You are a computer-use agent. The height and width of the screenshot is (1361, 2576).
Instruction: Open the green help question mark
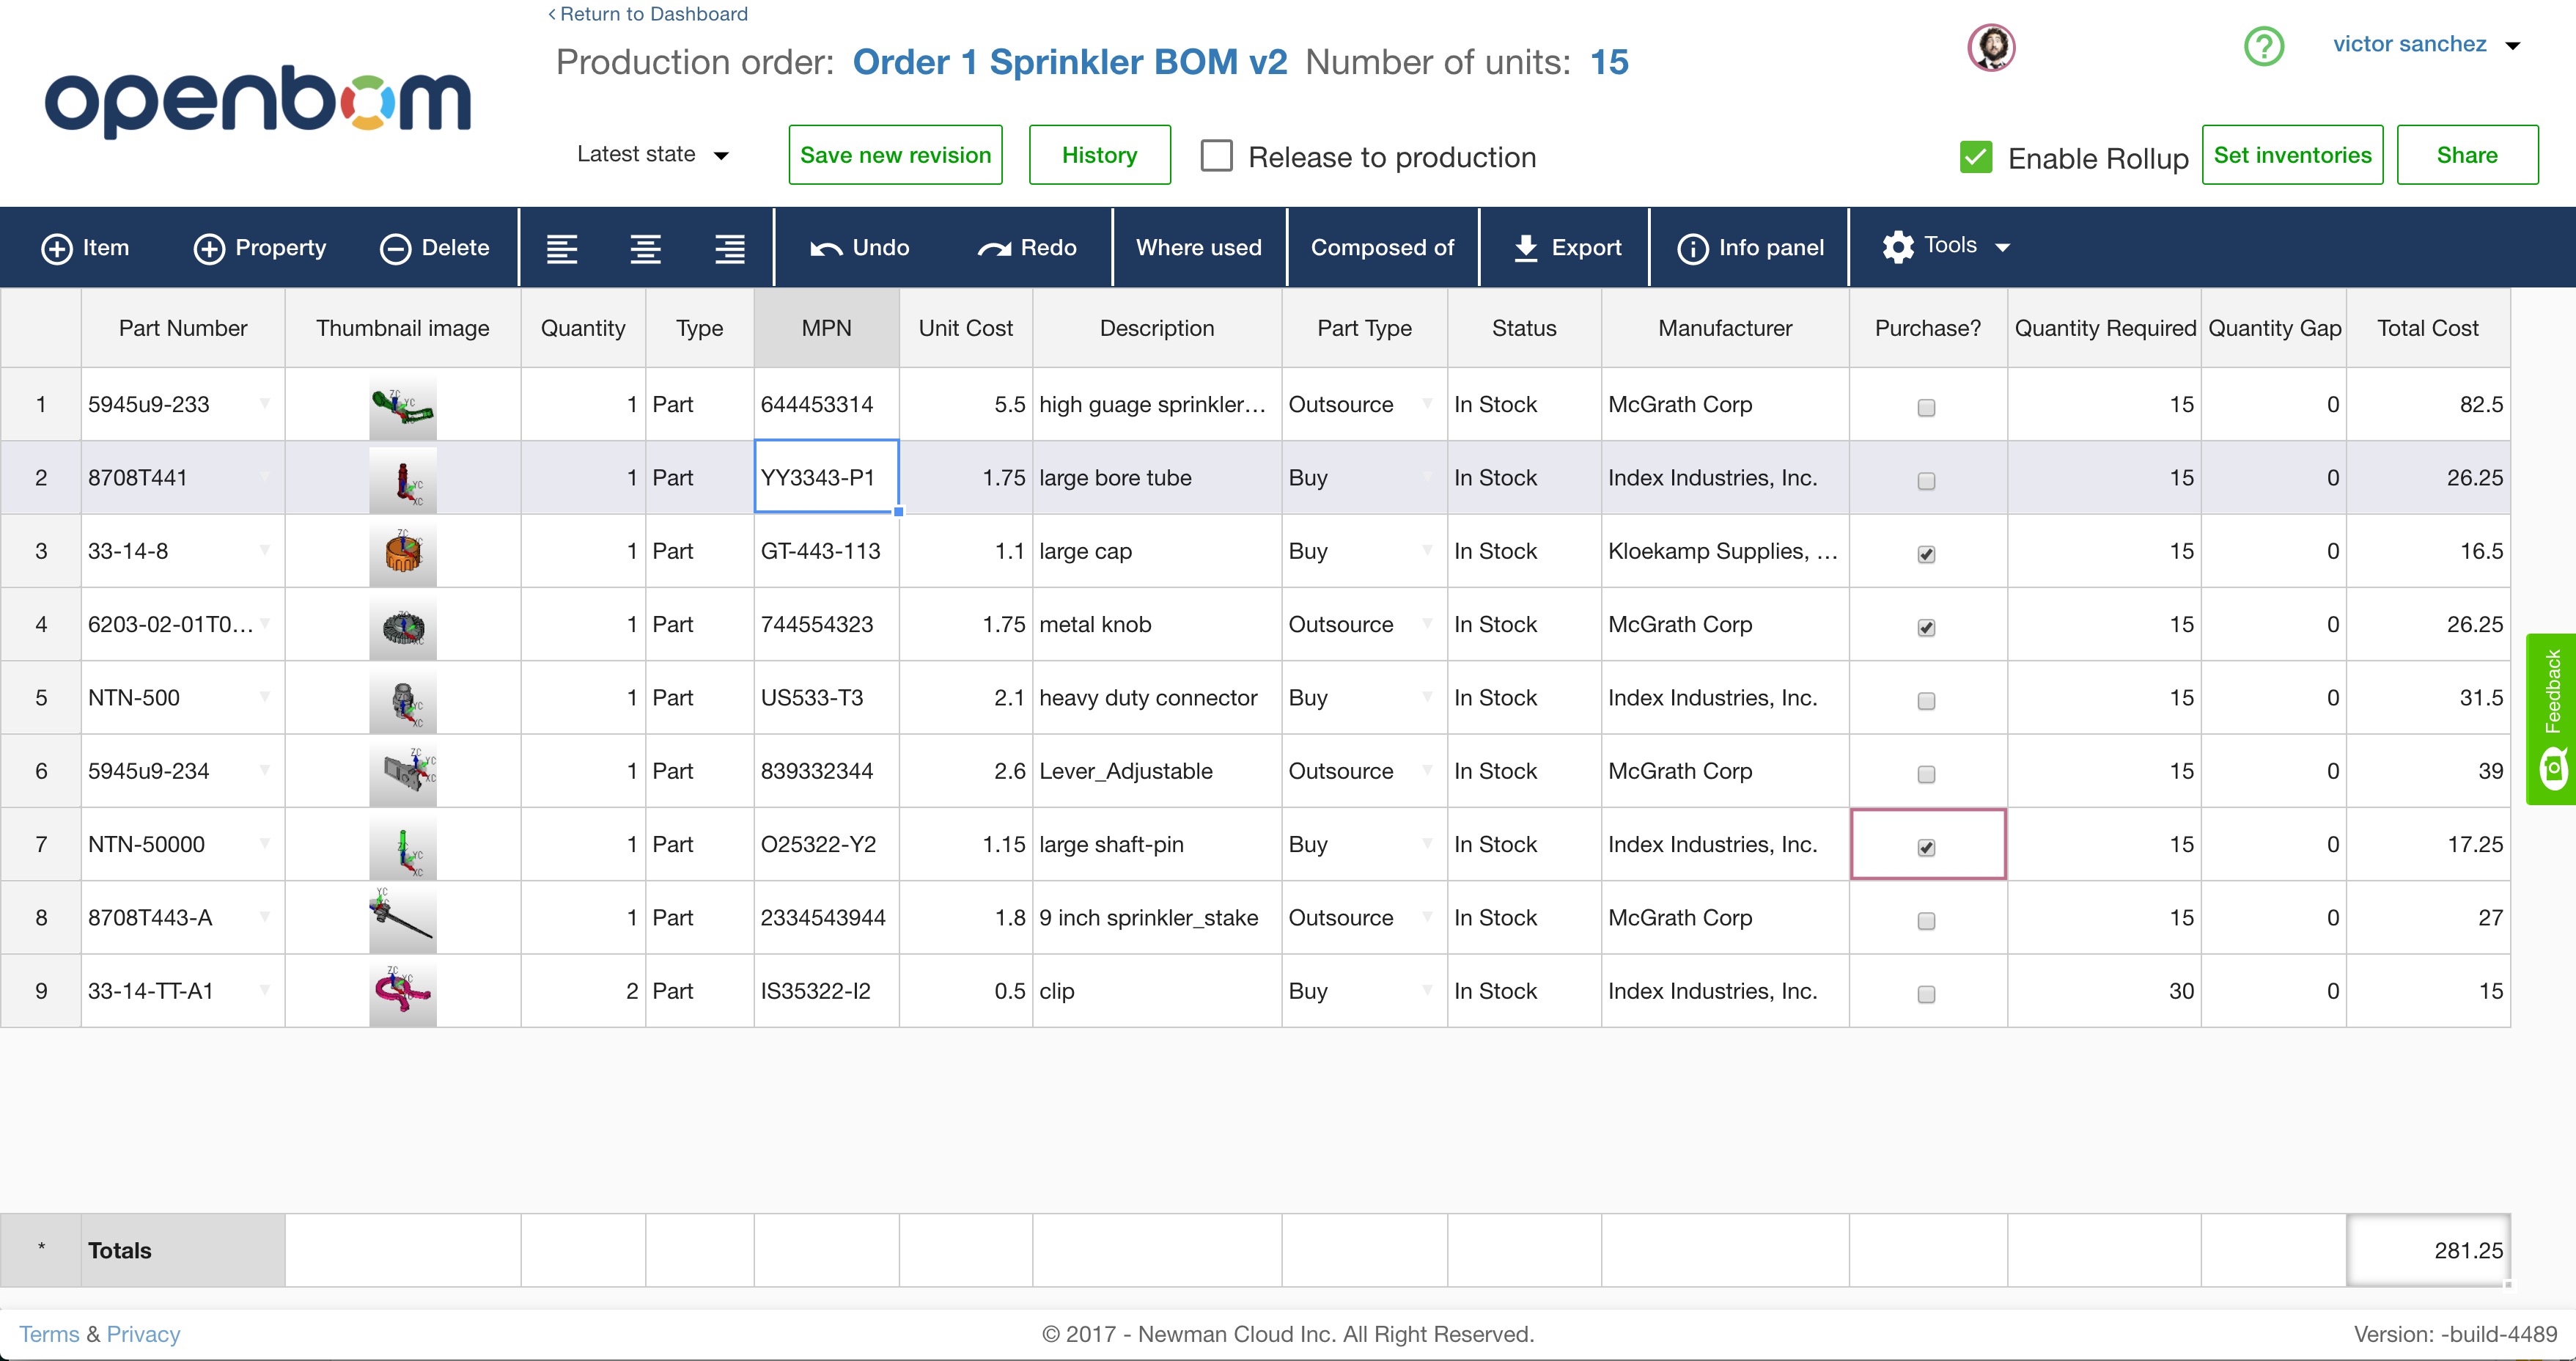pos(2263,46)
